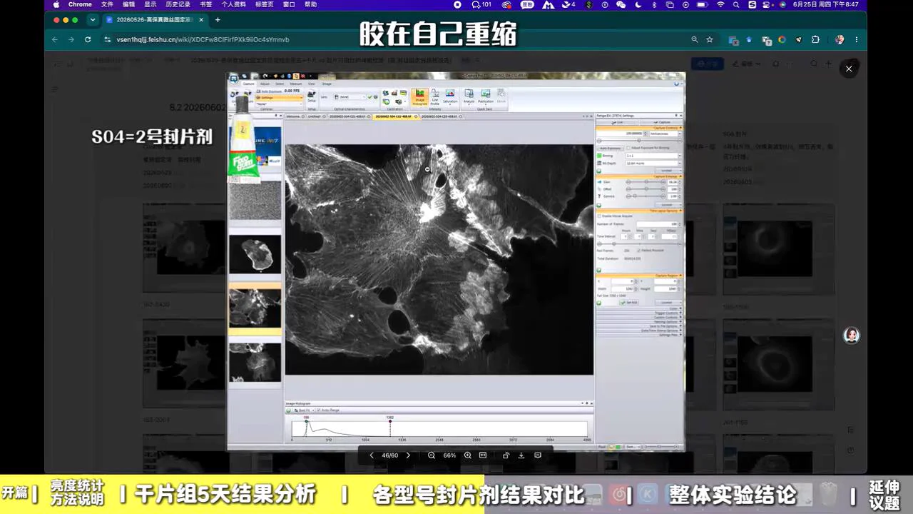Click the exposure time slider track
The height and width of the screenshot is (514, 913).
pyautogui.click(x=639, y=141)
